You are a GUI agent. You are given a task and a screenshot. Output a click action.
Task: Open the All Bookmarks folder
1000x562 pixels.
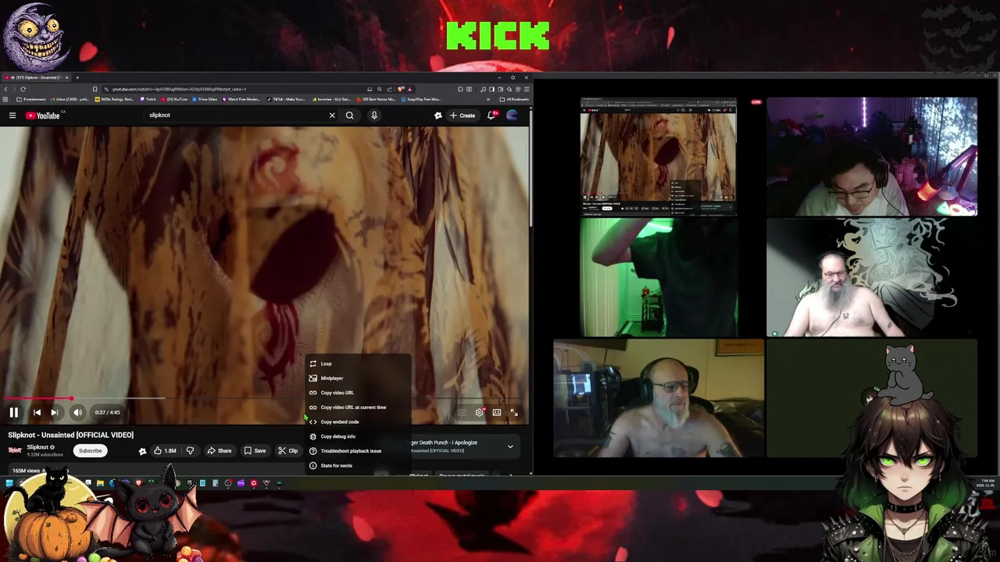pyautogui.click(x=513, y=99)
